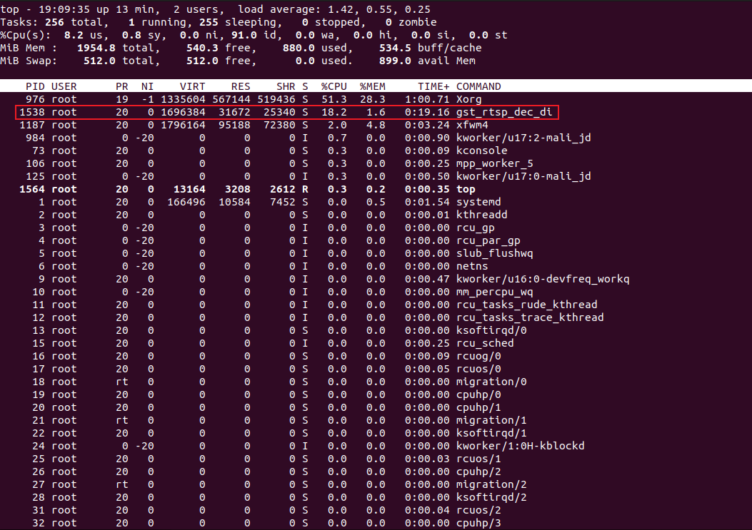The width and height of the screenshot is (752, 530).
Task: Click the "systemd" command name
Action: coord(478,202)
